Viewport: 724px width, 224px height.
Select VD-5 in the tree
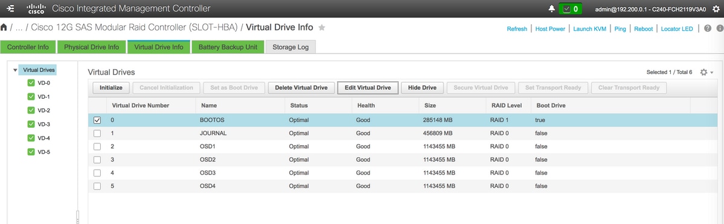coord(44,152)
